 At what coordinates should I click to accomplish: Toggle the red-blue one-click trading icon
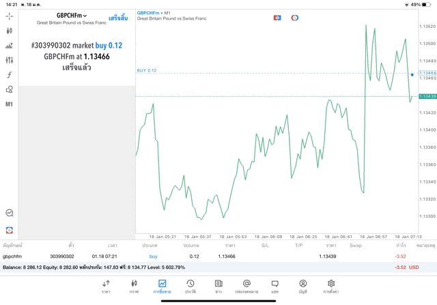click(x=277, y=17)
